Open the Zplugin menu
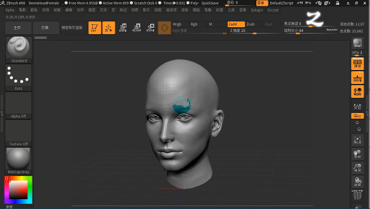 point(257,10)
